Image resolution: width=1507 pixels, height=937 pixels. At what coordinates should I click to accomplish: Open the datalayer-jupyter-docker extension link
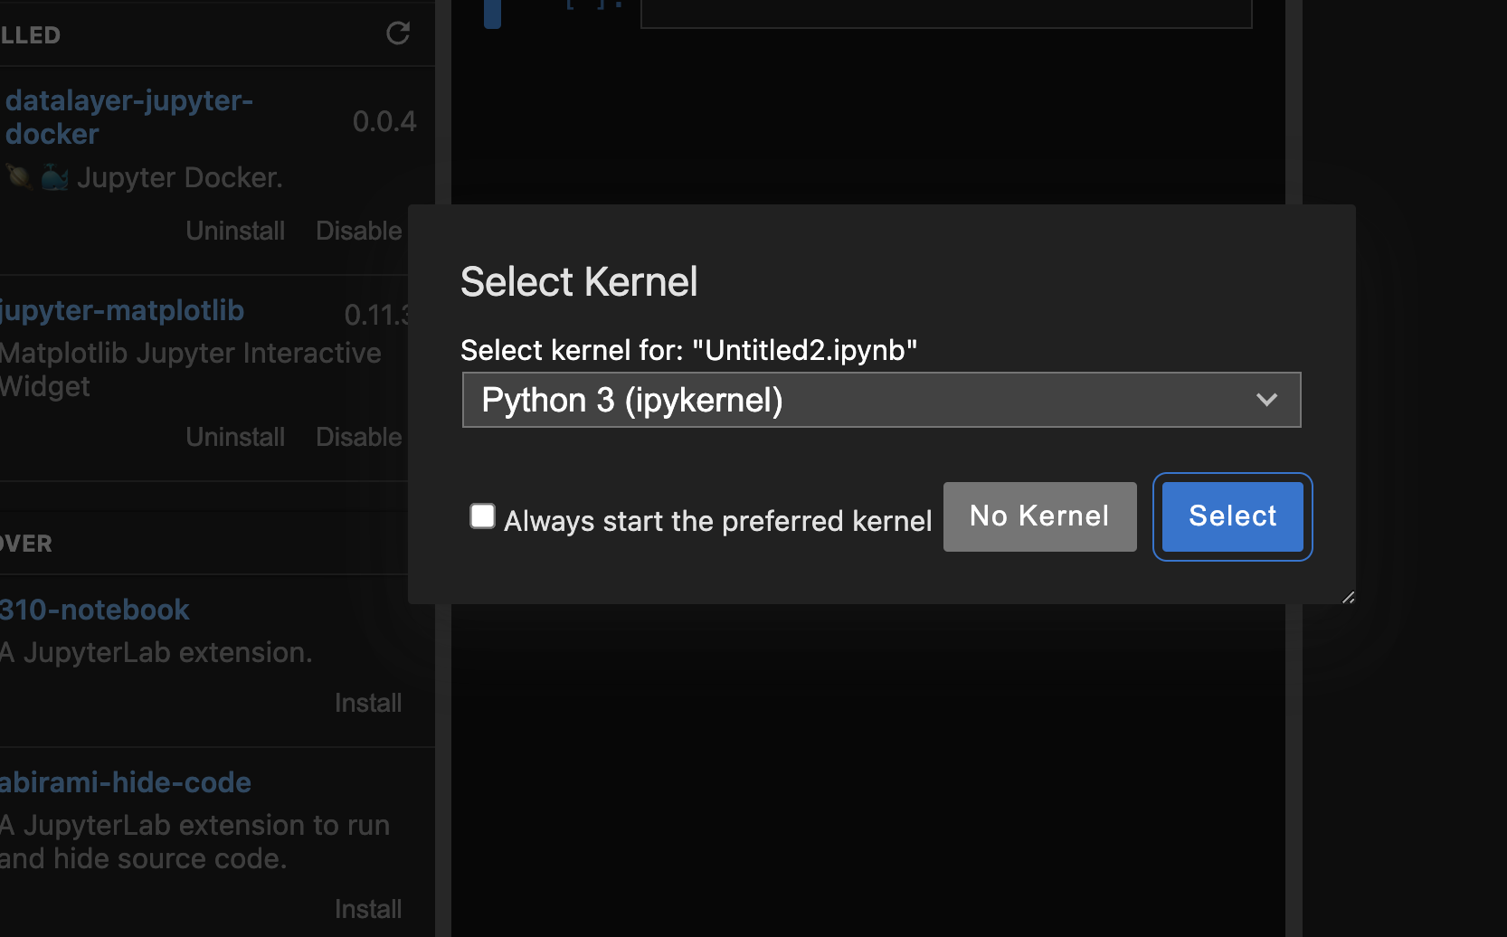coord(128,117)
